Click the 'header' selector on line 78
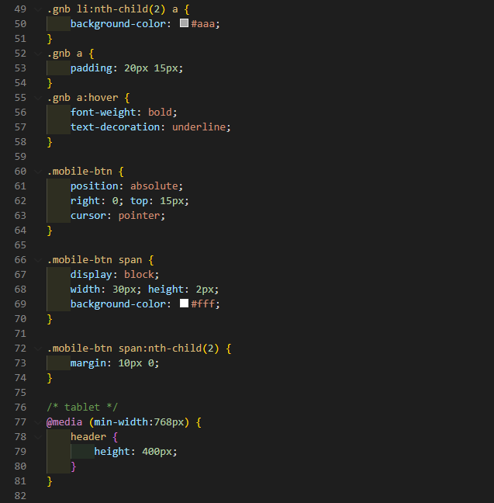The width and height of the screenshot is (494, 503). click(88, 437)
